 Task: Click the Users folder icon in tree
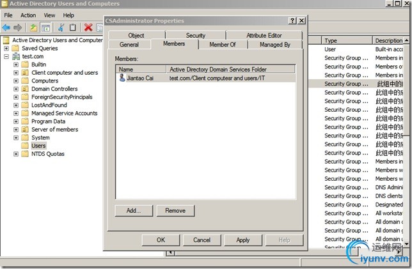click(x=25, y=146)
